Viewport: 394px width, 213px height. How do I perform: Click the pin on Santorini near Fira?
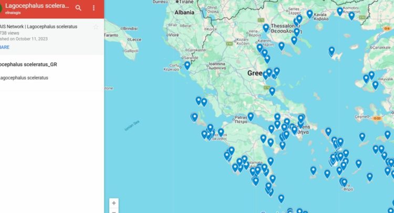(x=344, y=183)
